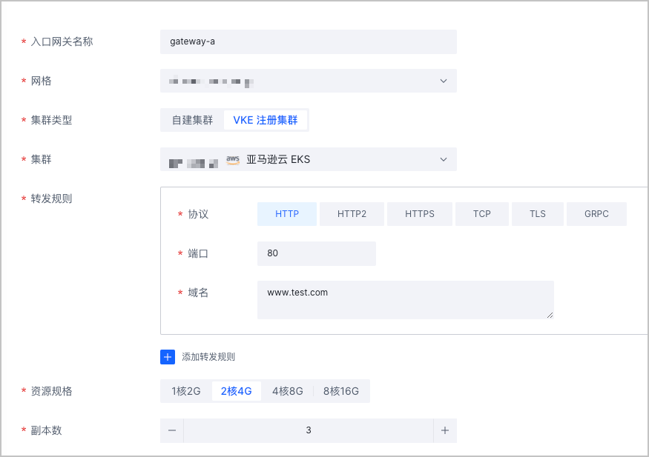This screenshot has width=649, height=457.
Task: Choose the 1核2G resource spec
Action: coord(186,391)
